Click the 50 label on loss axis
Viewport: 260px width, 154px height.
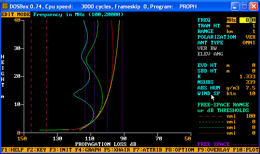click(188, 138)
